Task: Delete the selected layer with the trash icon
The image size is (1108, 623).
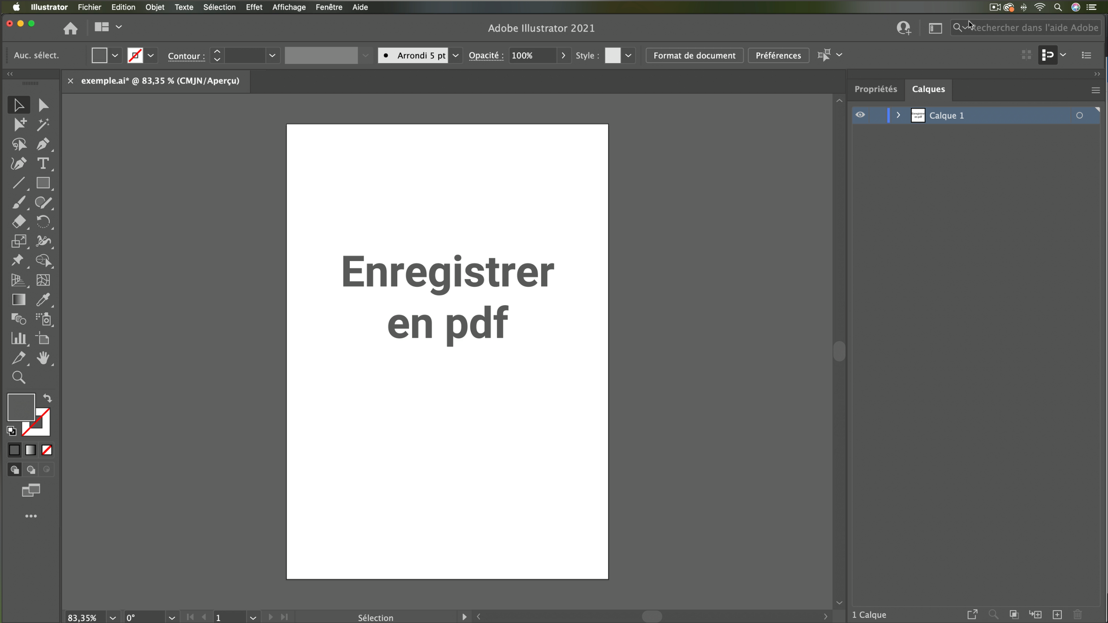Action: coord(1078,615)
